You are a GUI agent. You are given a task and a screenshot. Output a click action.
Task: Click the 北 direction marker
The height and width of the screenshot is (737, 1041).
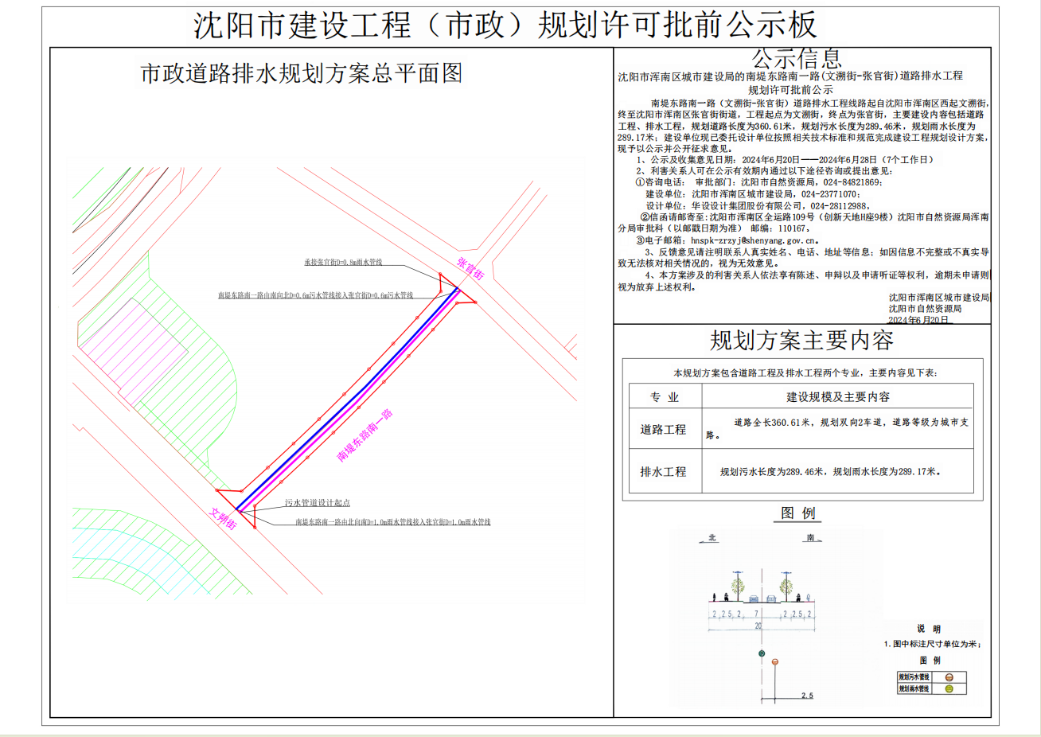coord(712,538)
